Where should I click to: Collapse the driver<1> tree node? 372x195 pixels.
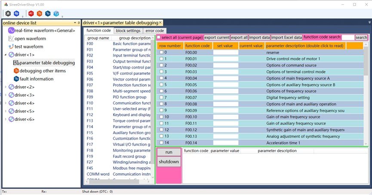pos(6,55)
